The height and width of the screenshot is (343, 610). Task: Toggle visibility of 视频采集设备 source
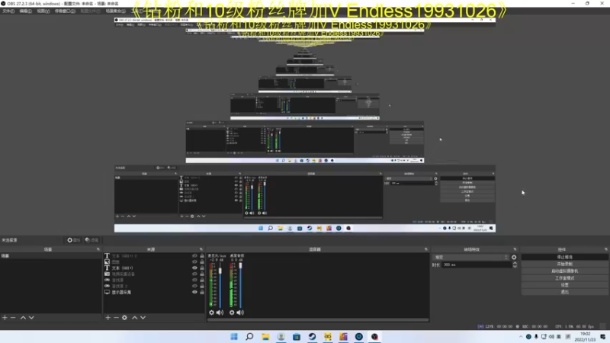194,274
